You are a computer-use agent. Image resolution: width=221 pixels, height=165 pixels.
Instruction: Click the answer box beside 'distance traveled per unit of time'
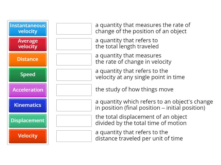point(74,136)
